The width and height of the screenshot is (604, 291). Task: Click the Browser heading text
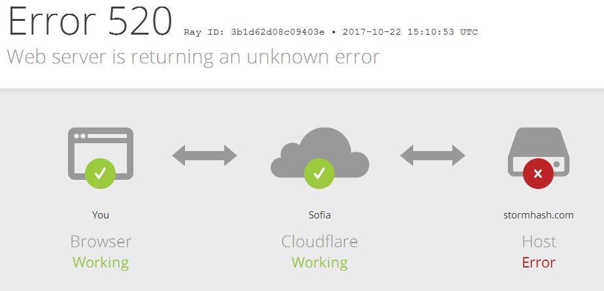pyautogui.click(x=101, y=242)
